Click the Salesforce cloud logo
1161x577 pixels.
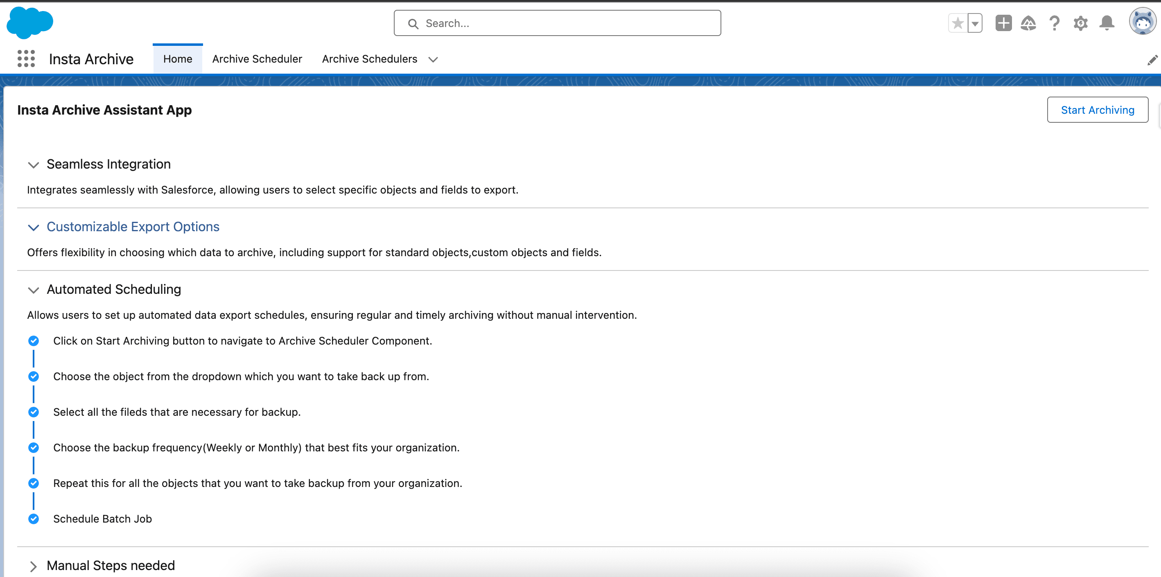pos(30,23)
